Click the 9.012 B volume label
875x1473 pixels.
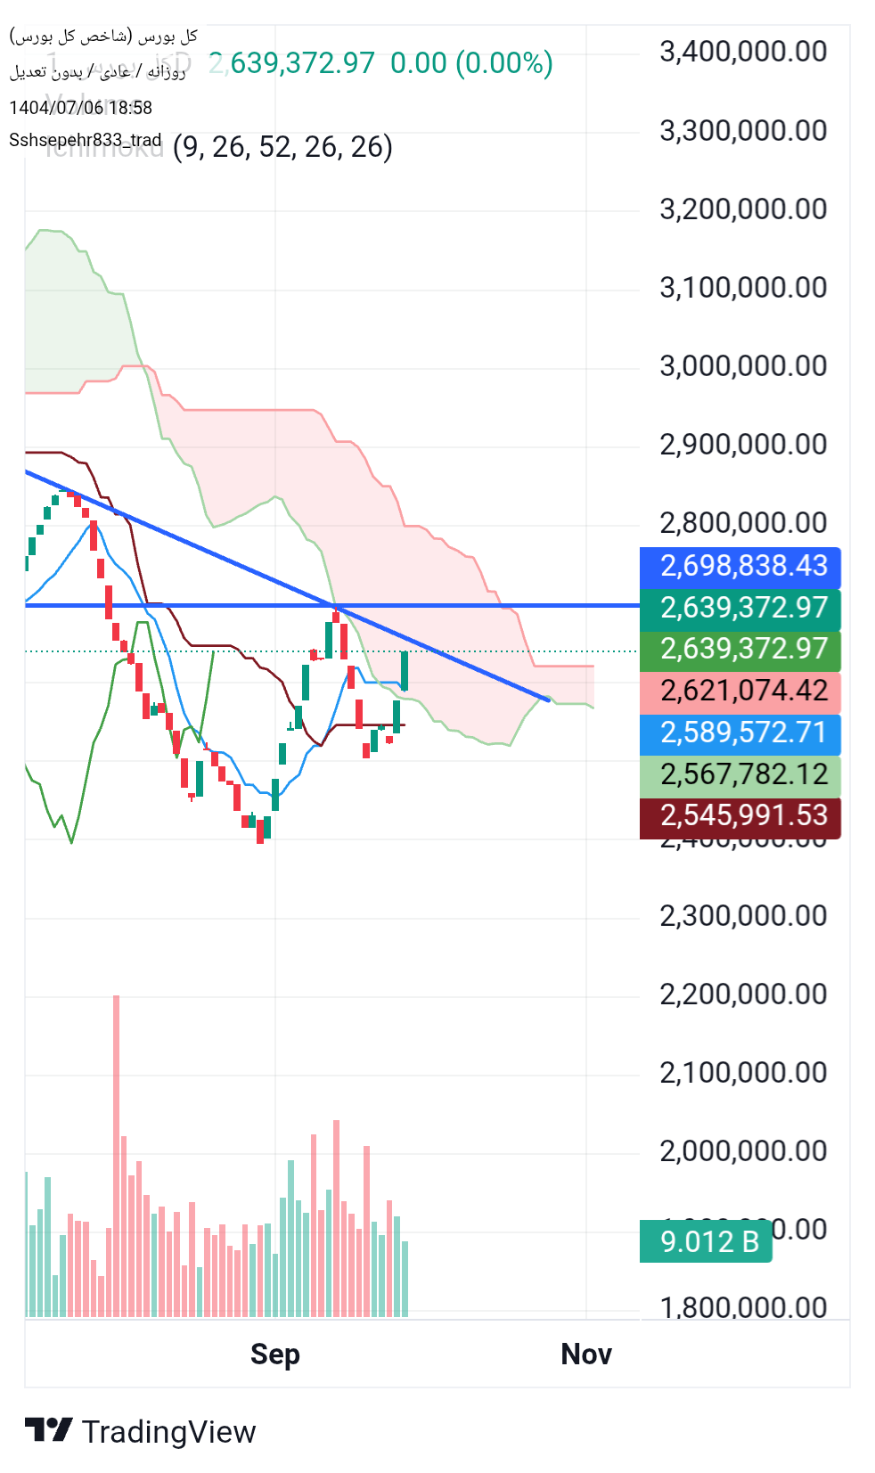point(706,1241)
